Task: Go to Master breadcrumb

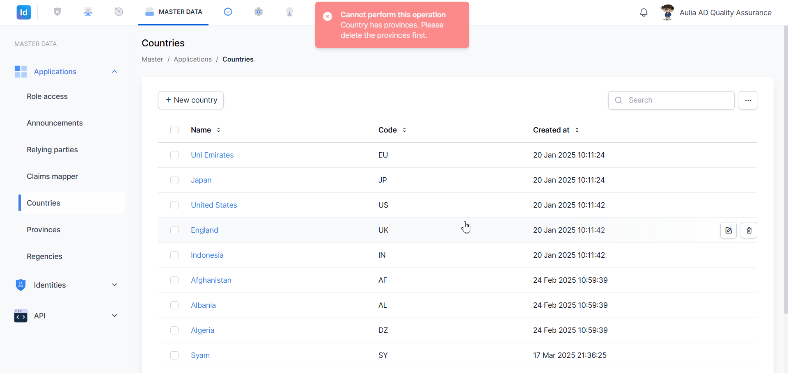Action: (x=152, y=59)
